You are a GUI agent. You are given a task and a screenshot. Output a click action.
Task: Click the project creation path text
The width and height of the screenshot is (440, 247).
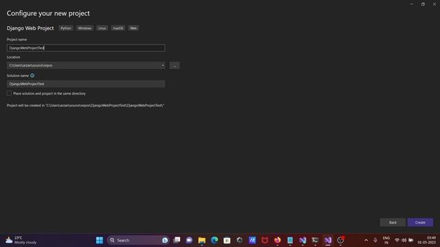(85, 106)
